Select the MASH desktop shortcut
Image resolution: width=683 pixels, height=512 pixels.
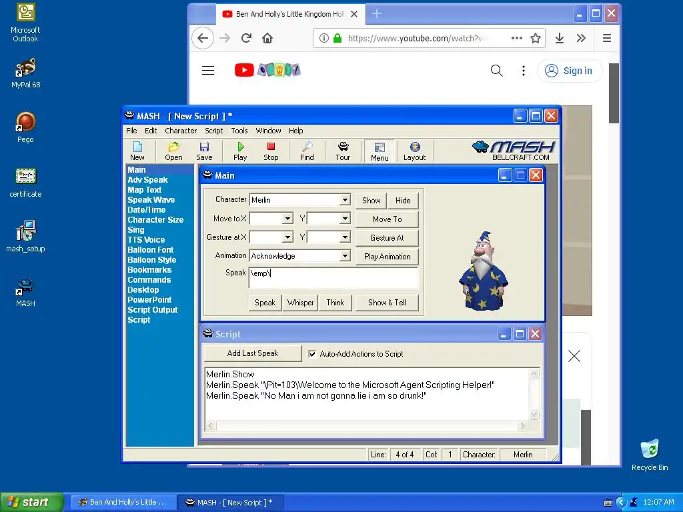click(25, 293)
